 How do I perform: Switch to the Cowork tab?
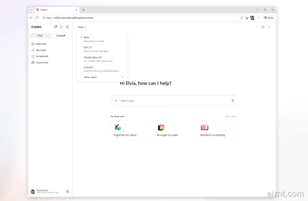tap(61, 35)
